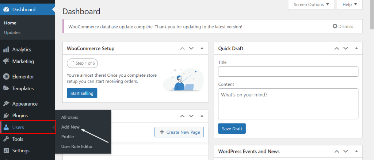Toggle the panel containing Create New Page

pyautogui.click(x=202, y=116)
